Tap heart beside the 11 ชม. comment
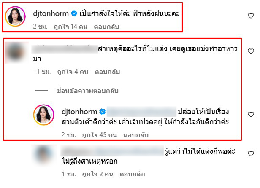The width and height of the screenshot is (260, 188). [x=251, y=51]
